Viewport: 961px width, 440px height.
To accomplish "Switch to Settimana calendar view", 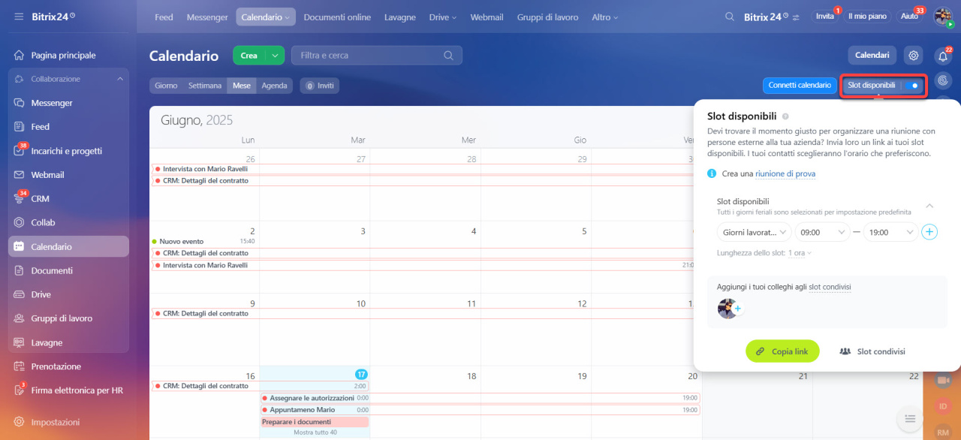I will tap(205, 86).
